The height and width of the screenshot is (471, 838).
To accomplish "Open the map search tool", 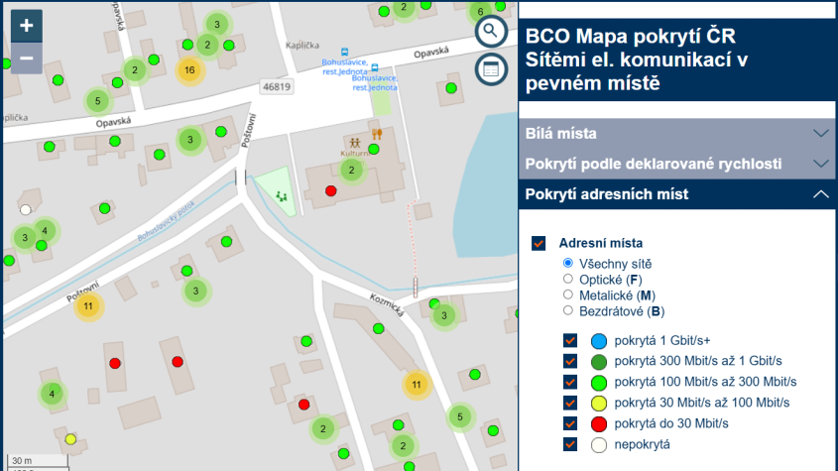I will [490, 31].
